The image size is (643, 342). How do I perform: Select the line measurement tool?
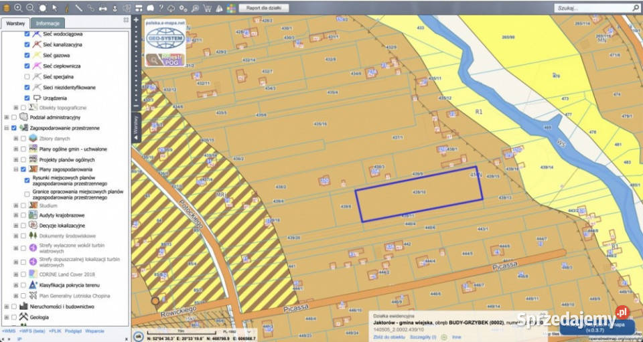click(x=79, y=8)
